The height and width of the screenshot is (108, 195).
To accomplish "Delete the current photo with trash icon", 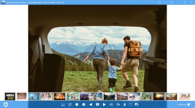I will (124, 105).
